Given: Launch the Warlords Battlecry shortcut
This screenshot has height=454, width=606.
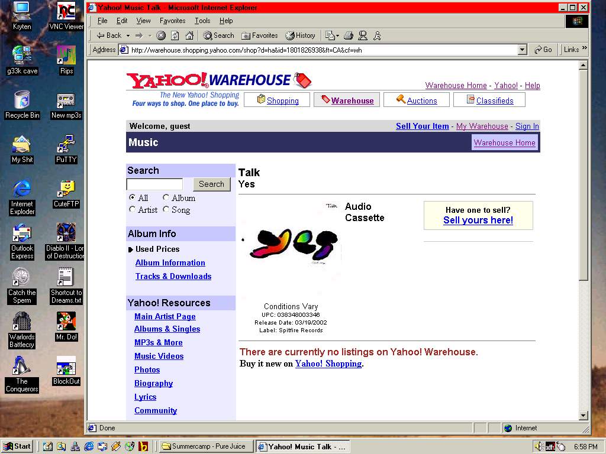Looking at the screenshot, I should 22,330.
